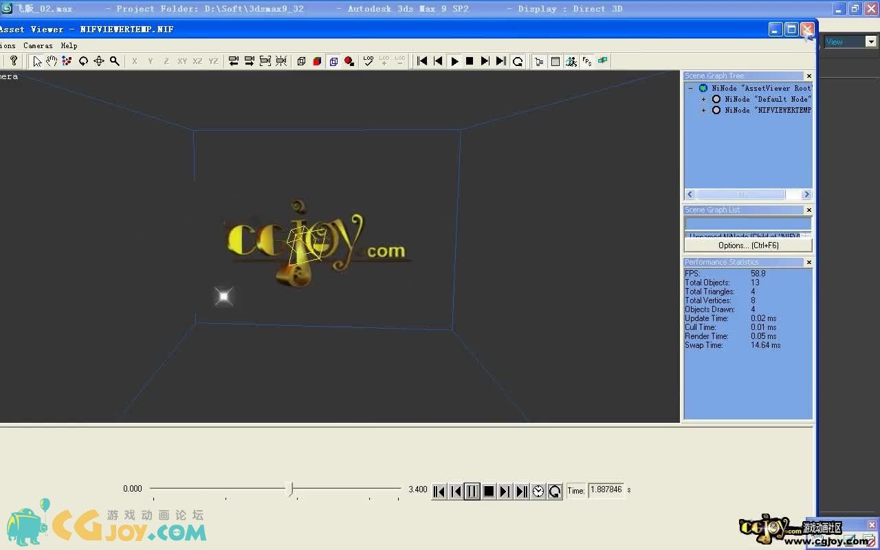
Task: Click the Options... (Ctrl+F6) button
Action: 748,245
